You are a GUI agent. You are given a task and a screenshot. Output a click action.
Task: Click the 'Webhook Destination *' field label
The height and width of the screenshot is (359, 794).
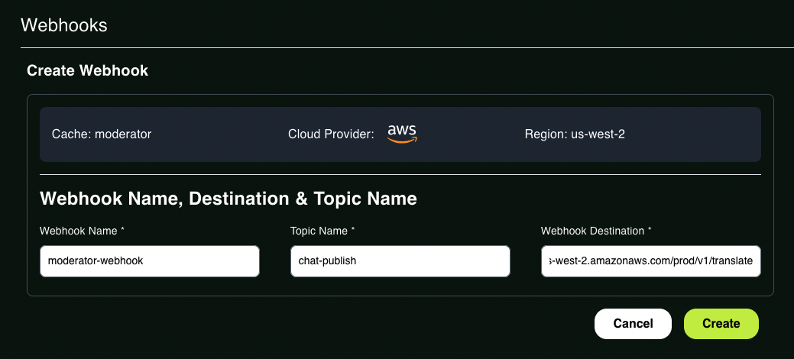tap(596, 231)
